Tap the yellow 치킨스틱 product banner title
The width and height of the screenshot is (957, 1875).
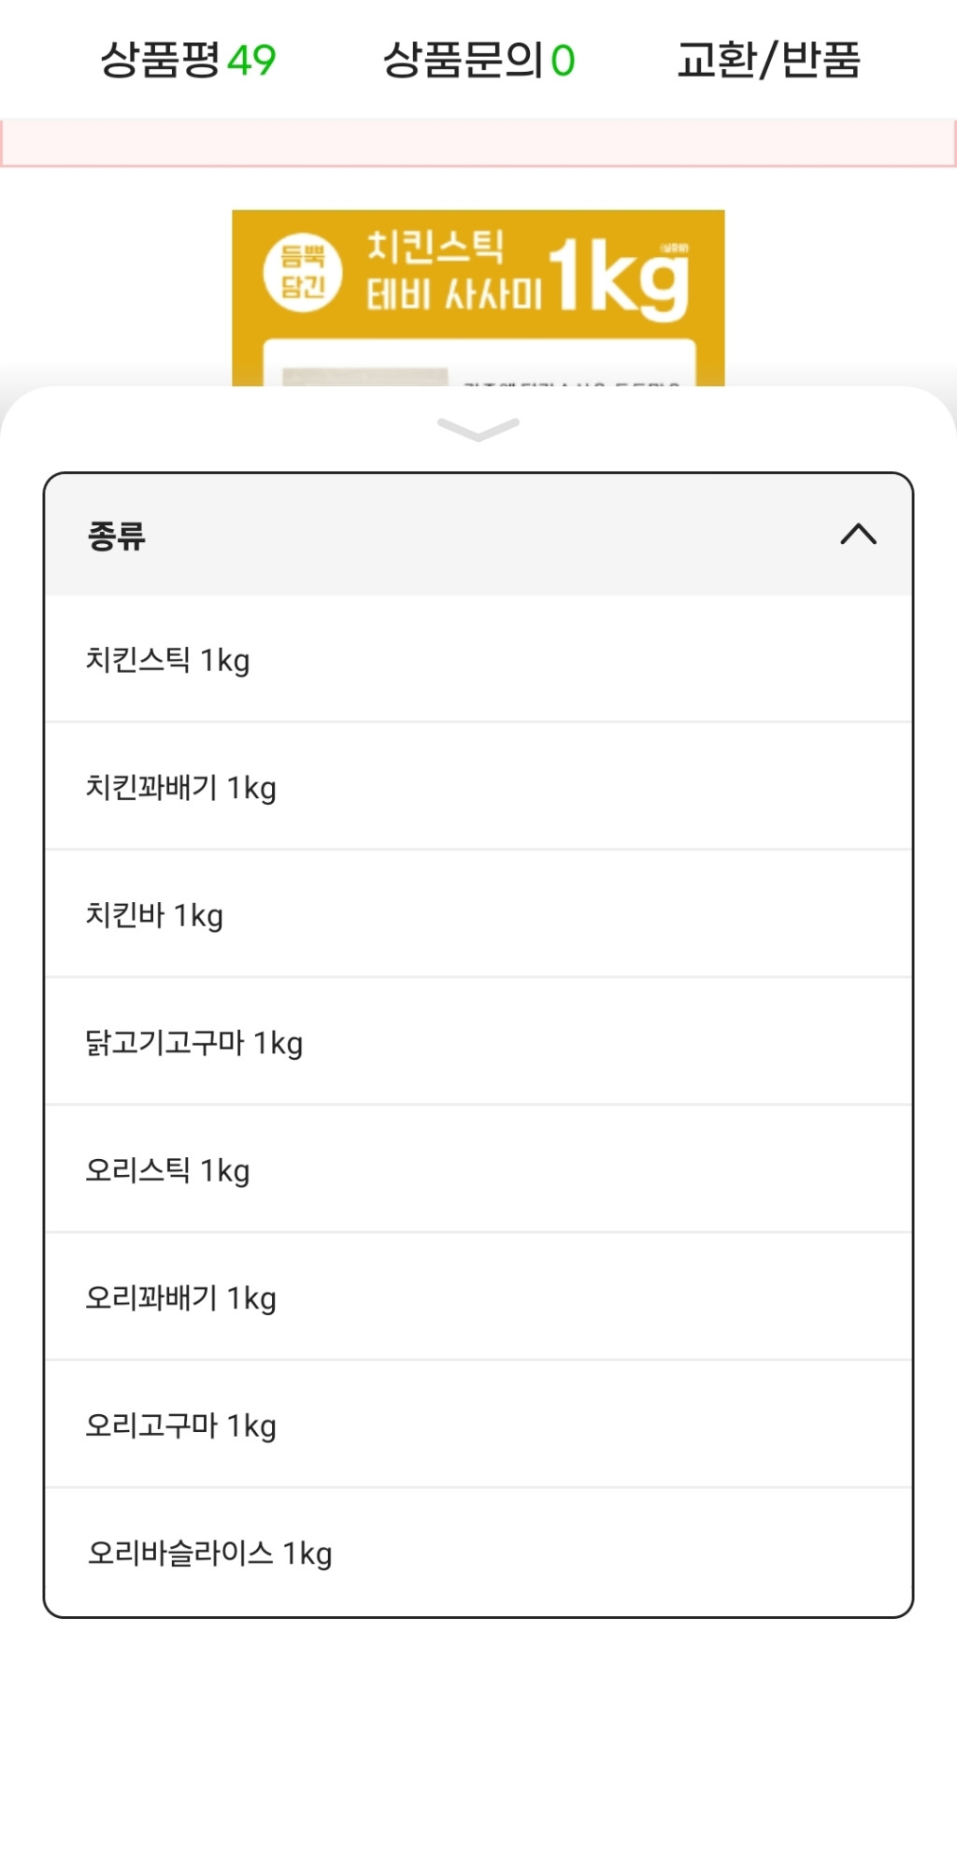click(436, 248)
